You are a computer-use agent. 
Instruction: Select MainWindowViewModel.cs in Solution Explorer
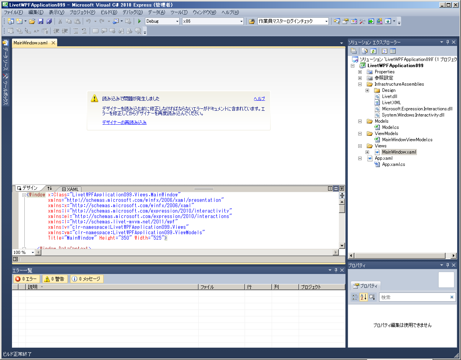click(x=407, y=140)
